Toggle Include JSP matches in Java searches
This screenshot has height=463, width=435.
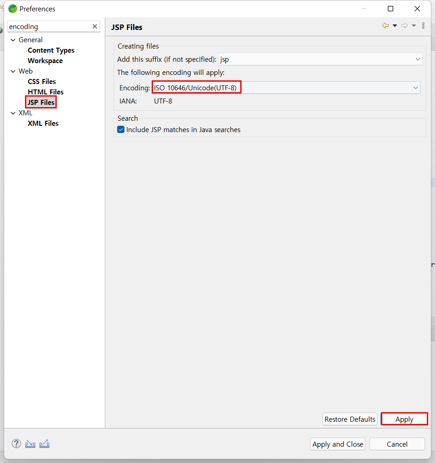(x=121, y=129)
